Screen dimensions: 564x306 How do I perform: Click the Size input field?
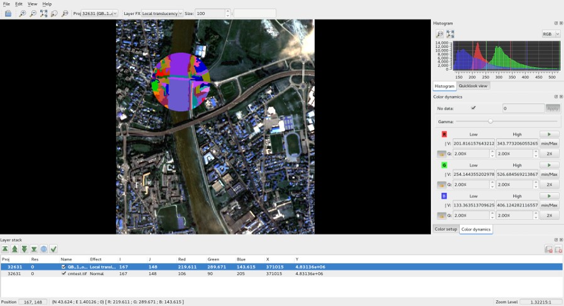(209, 13)
